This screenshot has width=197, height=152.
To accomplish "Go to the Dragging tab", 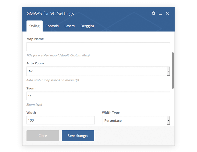I will click(87, 26).
